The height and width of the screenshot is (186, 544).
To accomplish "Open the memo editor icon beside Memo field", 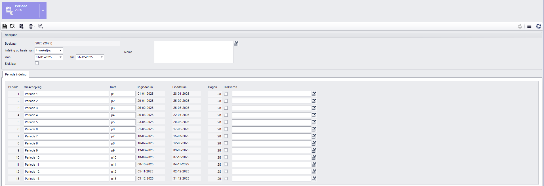I will click(236, 44).
